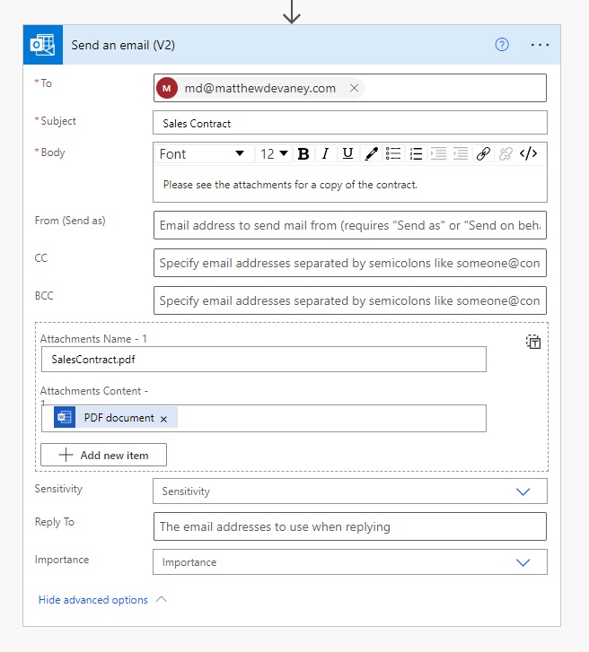The height and width of the screenshot is (652, 589).
Task: Insert a bulleted list
Action: 393,154
